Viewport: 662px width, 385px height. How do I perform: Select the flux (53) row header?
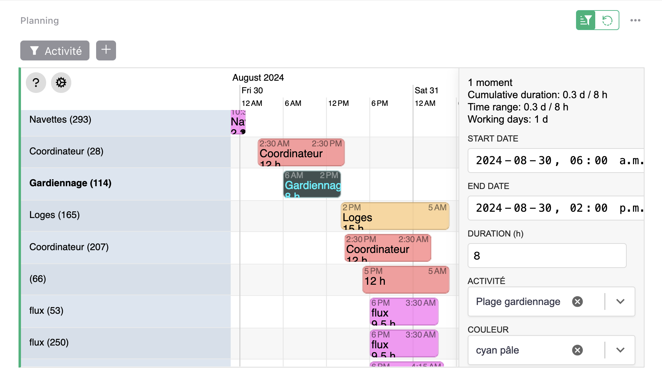46,310
